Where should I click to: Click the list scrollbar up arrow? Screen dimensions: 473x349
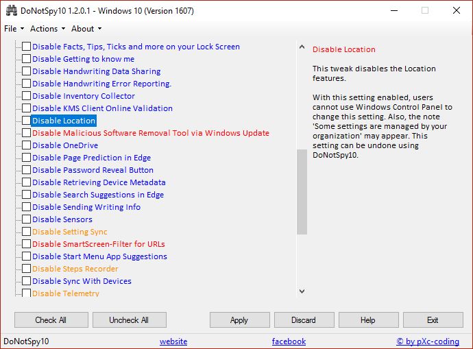302,47
